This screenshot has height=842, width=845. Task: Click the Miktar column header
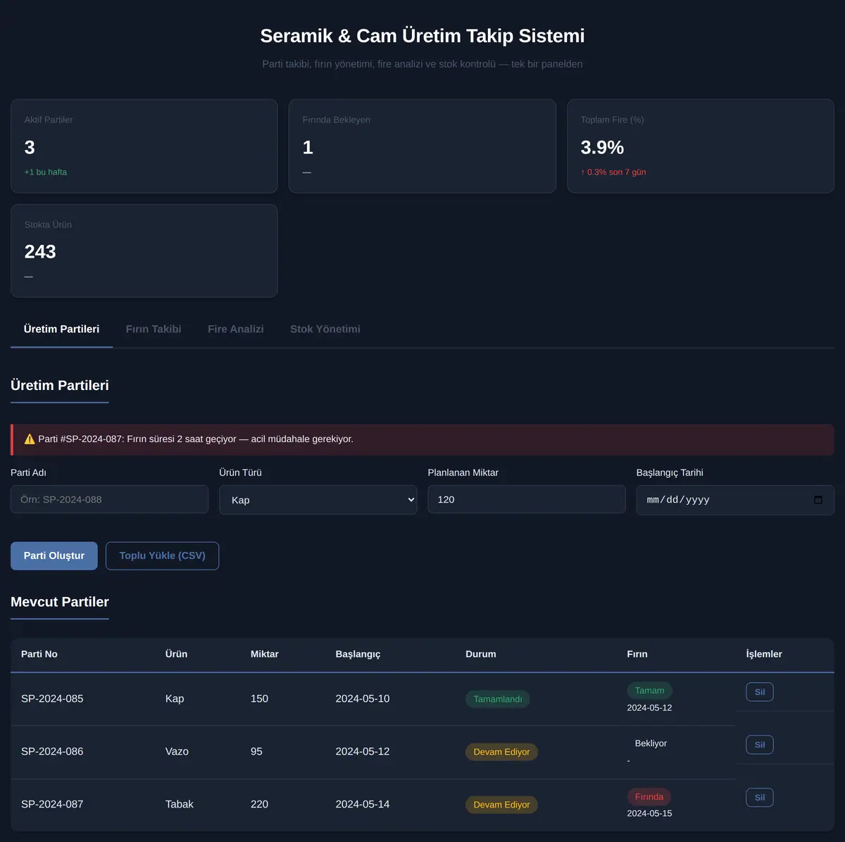coord(265,654)
